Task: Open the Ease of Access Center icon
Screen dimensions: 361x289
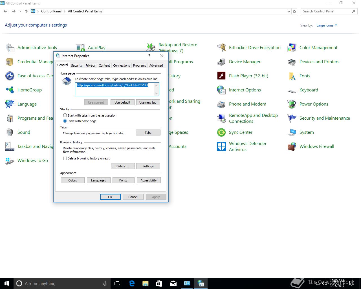Action: point(10,76)
